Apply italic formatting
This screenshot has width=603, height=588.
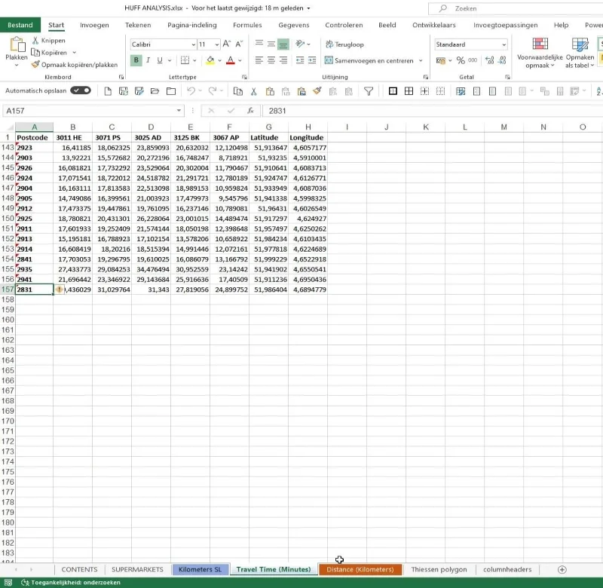pyautogui.click(x=148, y=60)
